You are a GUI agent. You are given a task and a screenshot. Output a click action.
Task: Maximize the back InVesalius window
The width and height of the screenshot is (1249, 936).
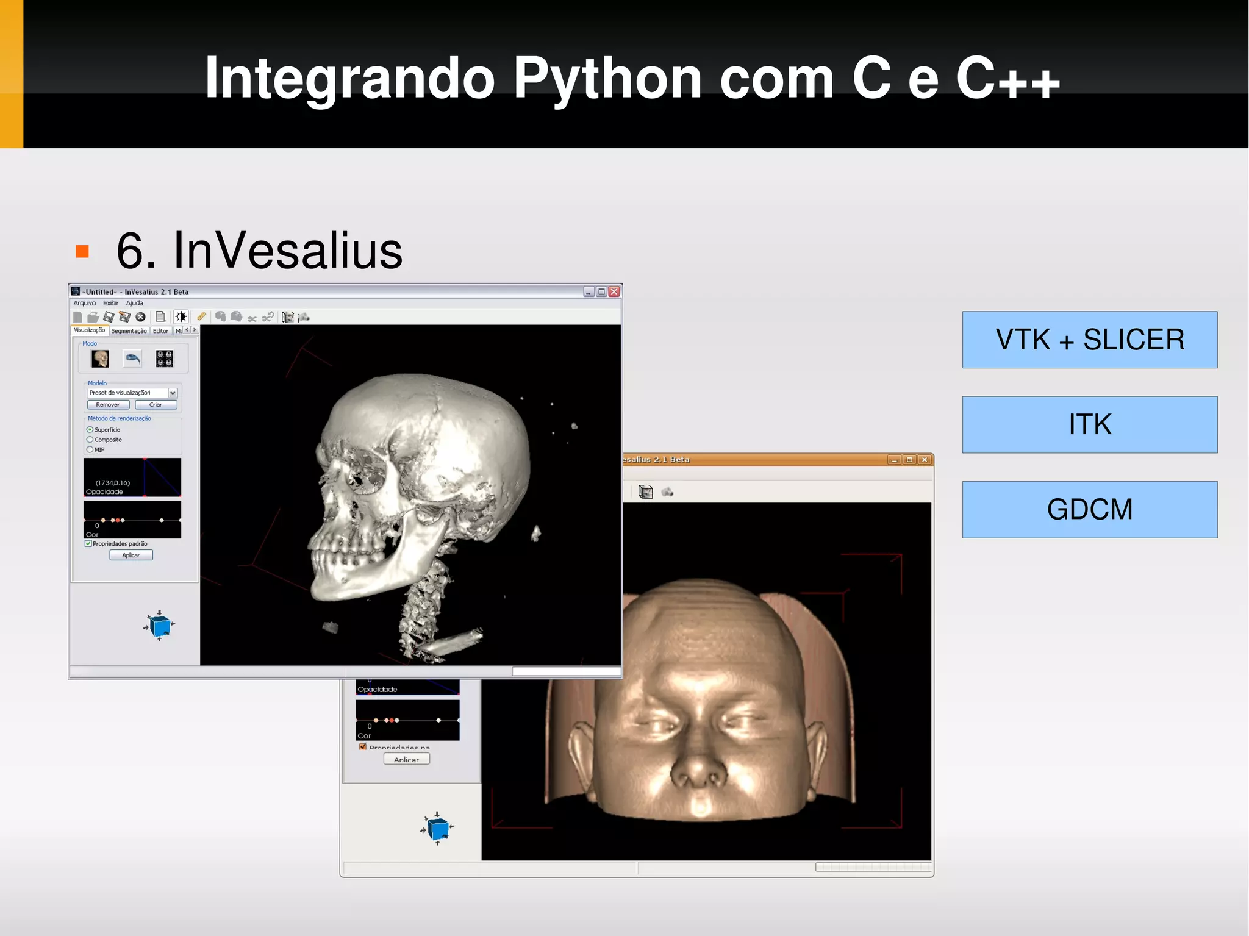[x=909, y=460]
